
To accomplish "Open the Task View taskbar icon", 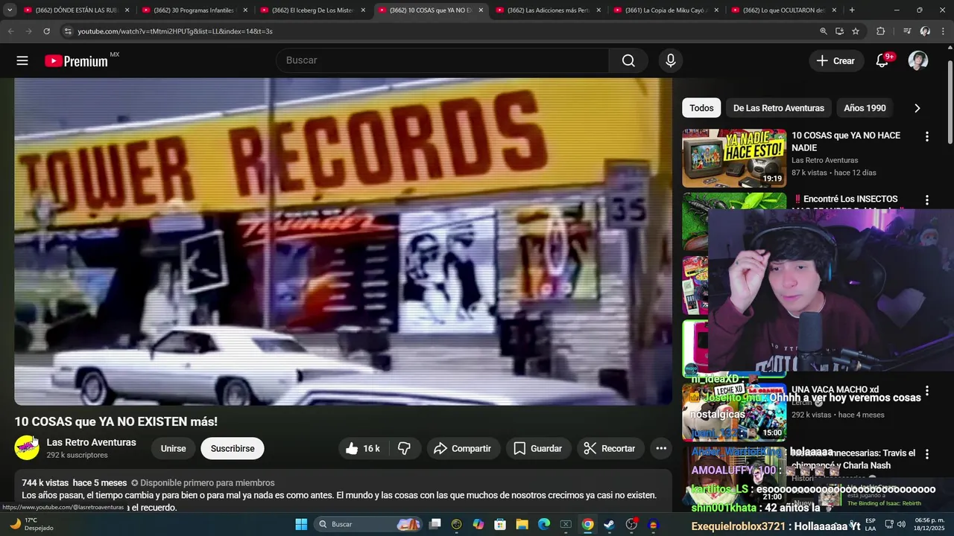I will [435, 524].
